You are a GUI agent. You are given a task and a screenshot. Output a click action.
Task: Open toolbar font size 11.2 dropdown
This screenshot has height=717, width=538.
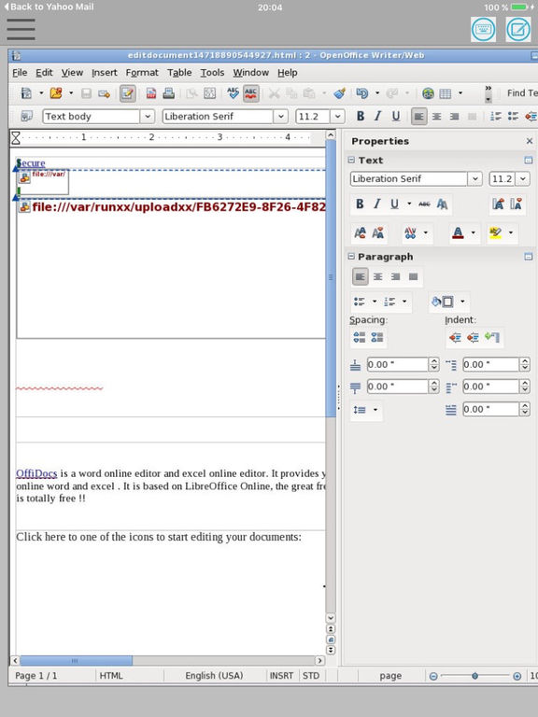337,117
